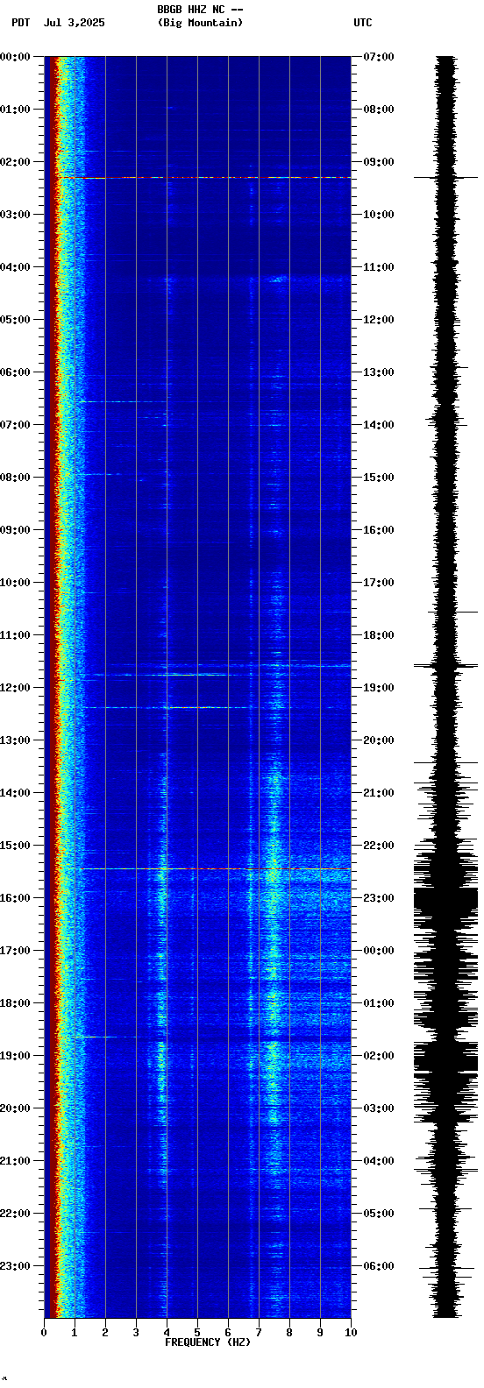
Task: Click the UTC time label '07:00'
Action: [x=379, y=57]
